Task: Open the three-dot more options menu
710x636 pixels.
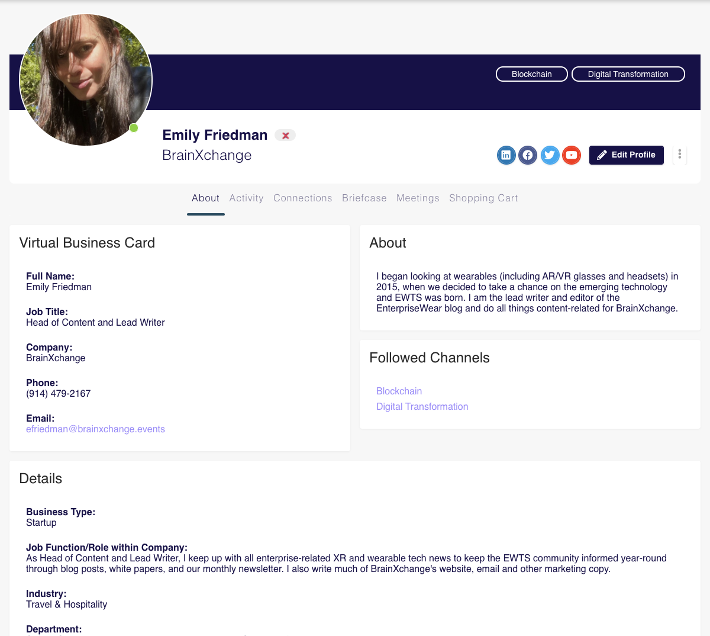Action: pos(680,155)
